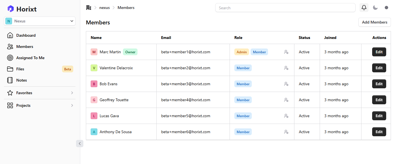396x164 pixels.
Task: Open the Files section in sidebar
Action: [x=20, y=69]
